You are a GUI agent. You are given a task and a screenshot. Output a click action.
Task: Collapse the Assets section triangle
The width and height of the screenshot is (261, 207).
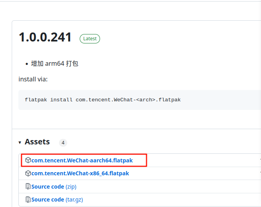click(20, 142)
